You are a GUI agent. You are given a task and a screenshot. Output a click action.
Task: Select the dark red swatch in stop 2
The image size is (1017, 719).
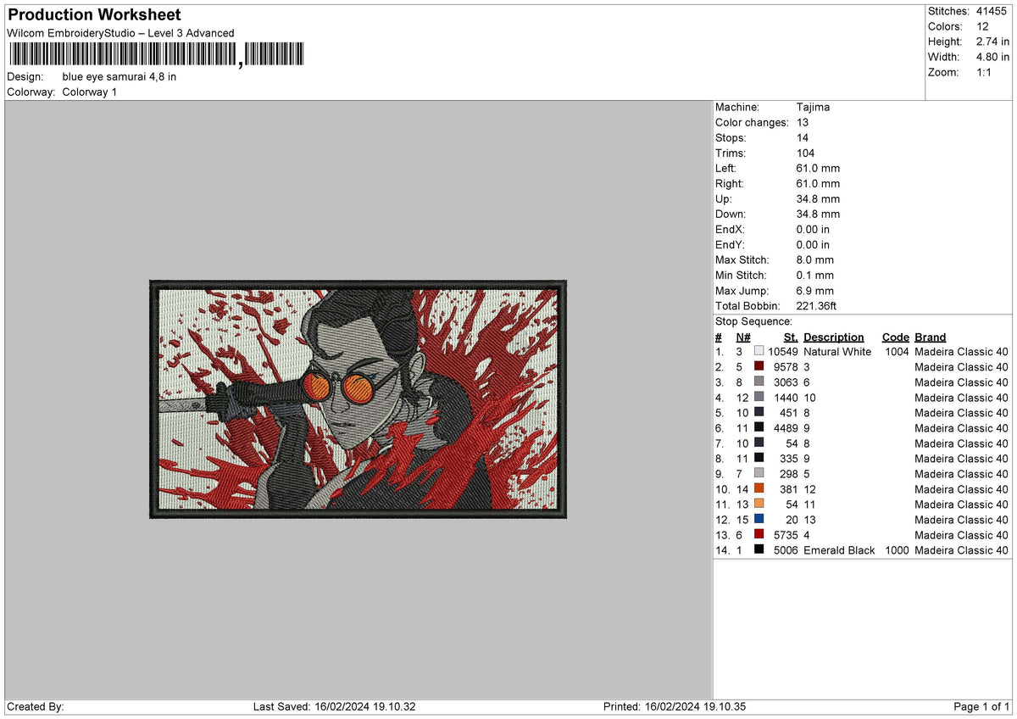click(759, 367)
